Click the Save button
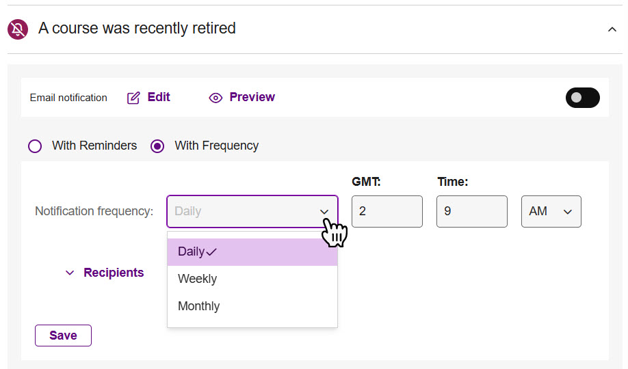628x369 pixels. [x=64, y=336]
